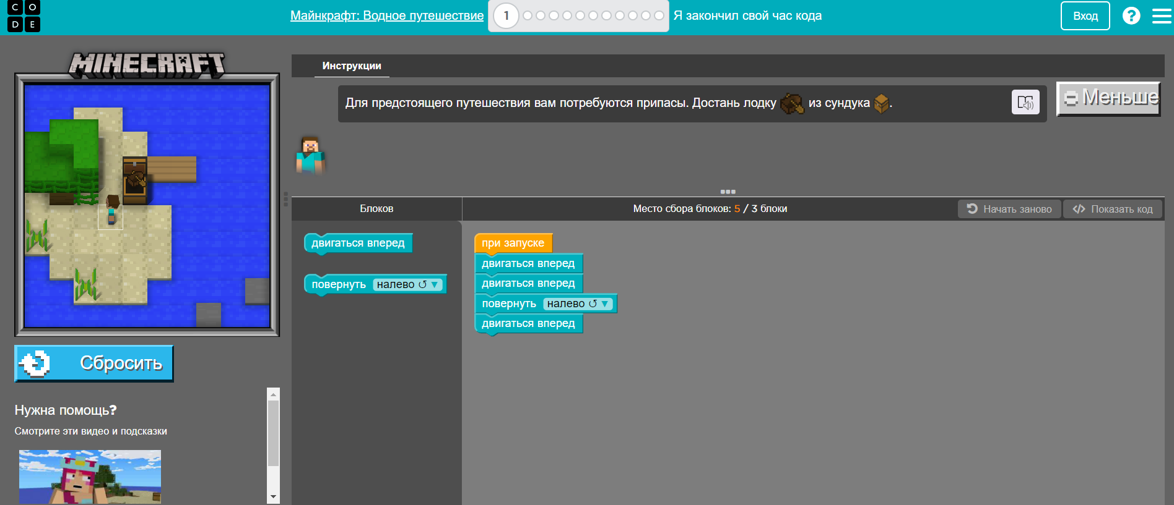Select toolbox повернуть block

(375, 284)
